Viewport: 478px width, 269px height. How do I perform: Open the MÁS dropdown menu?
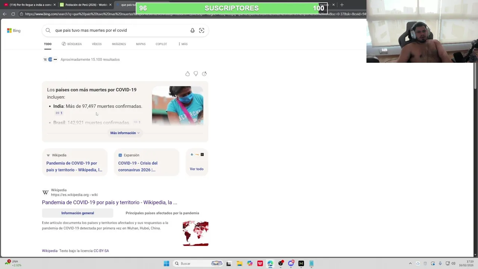183,44
